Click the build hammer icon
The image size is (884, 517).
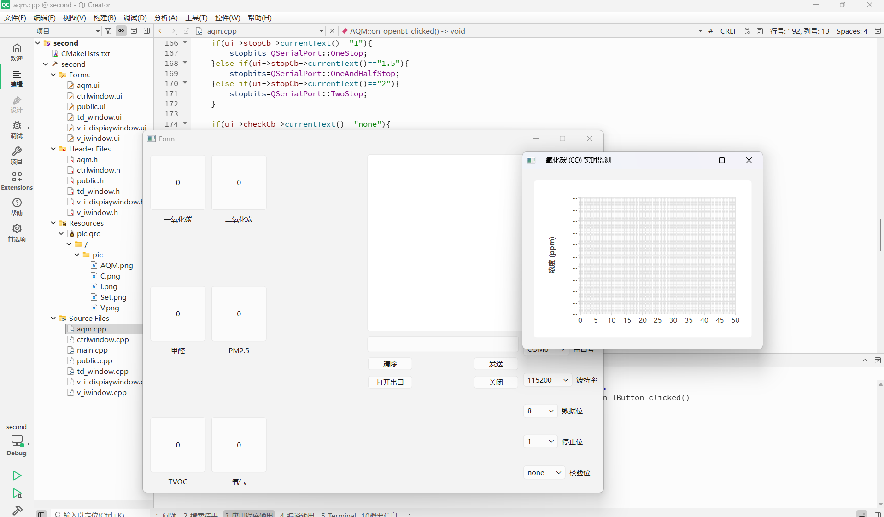click(17, 511)
